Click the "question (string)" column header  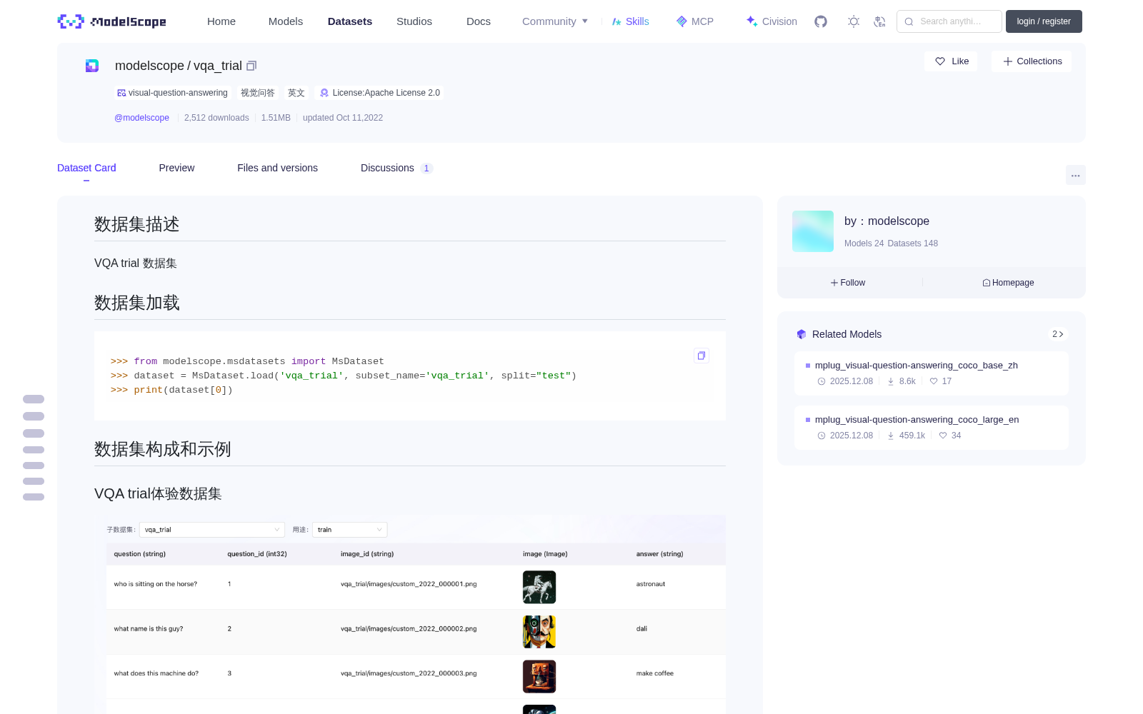pyautogui.click(x=140, y=554)
